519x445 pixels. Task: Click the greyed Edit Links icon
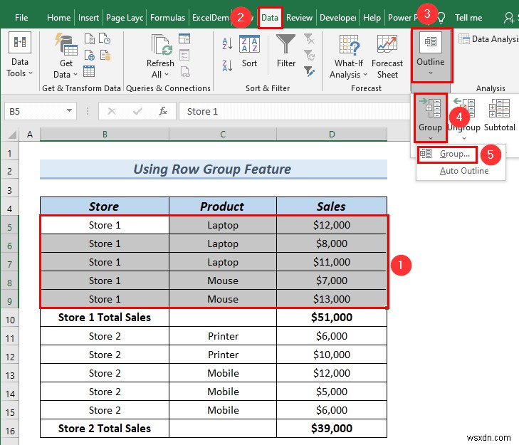click(185, 71)
